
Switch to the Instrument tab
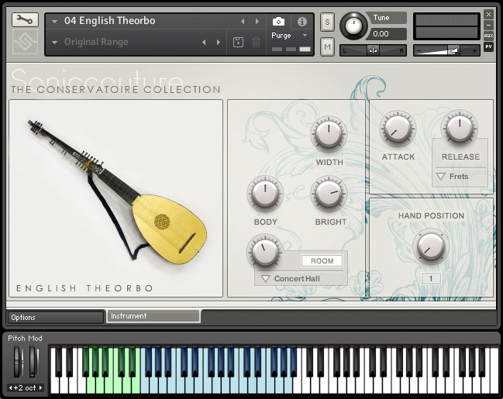(153, 316)
